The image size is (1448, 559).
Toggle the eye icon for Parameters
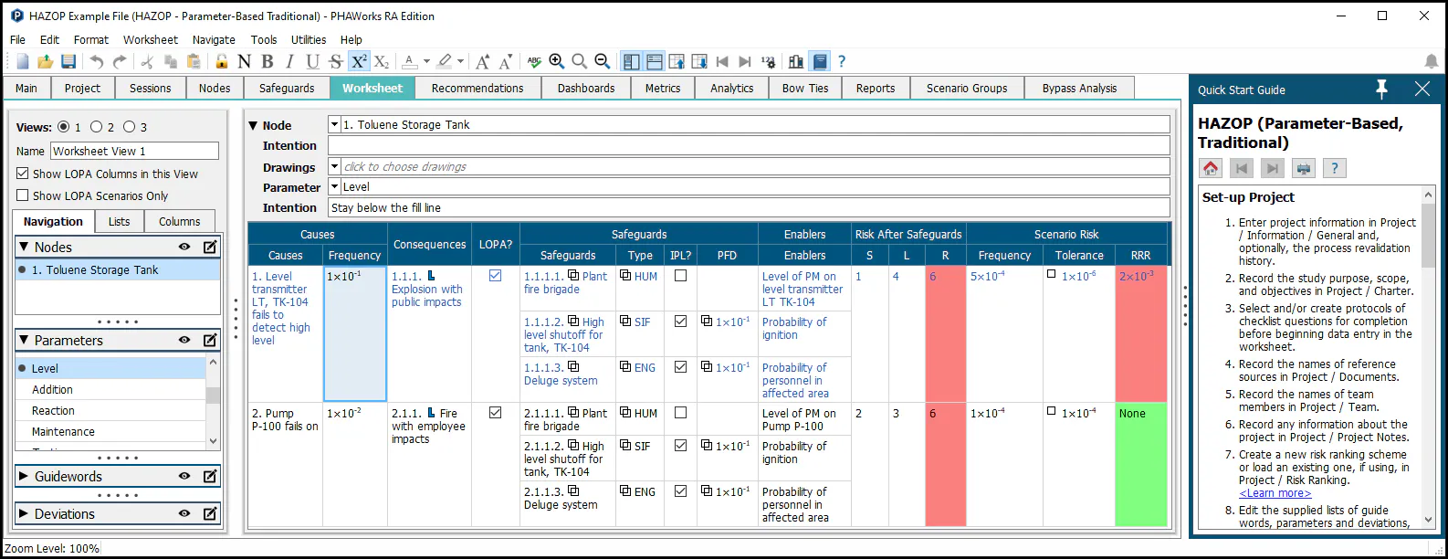coord(184,340)
